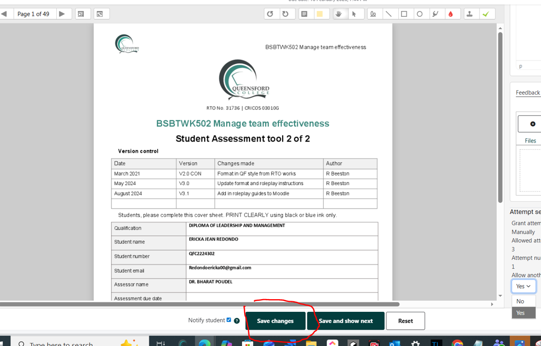The height and width of the screenshot is (346, 541).
Task: Select the straight line tool
Action: tap(388, 14)
